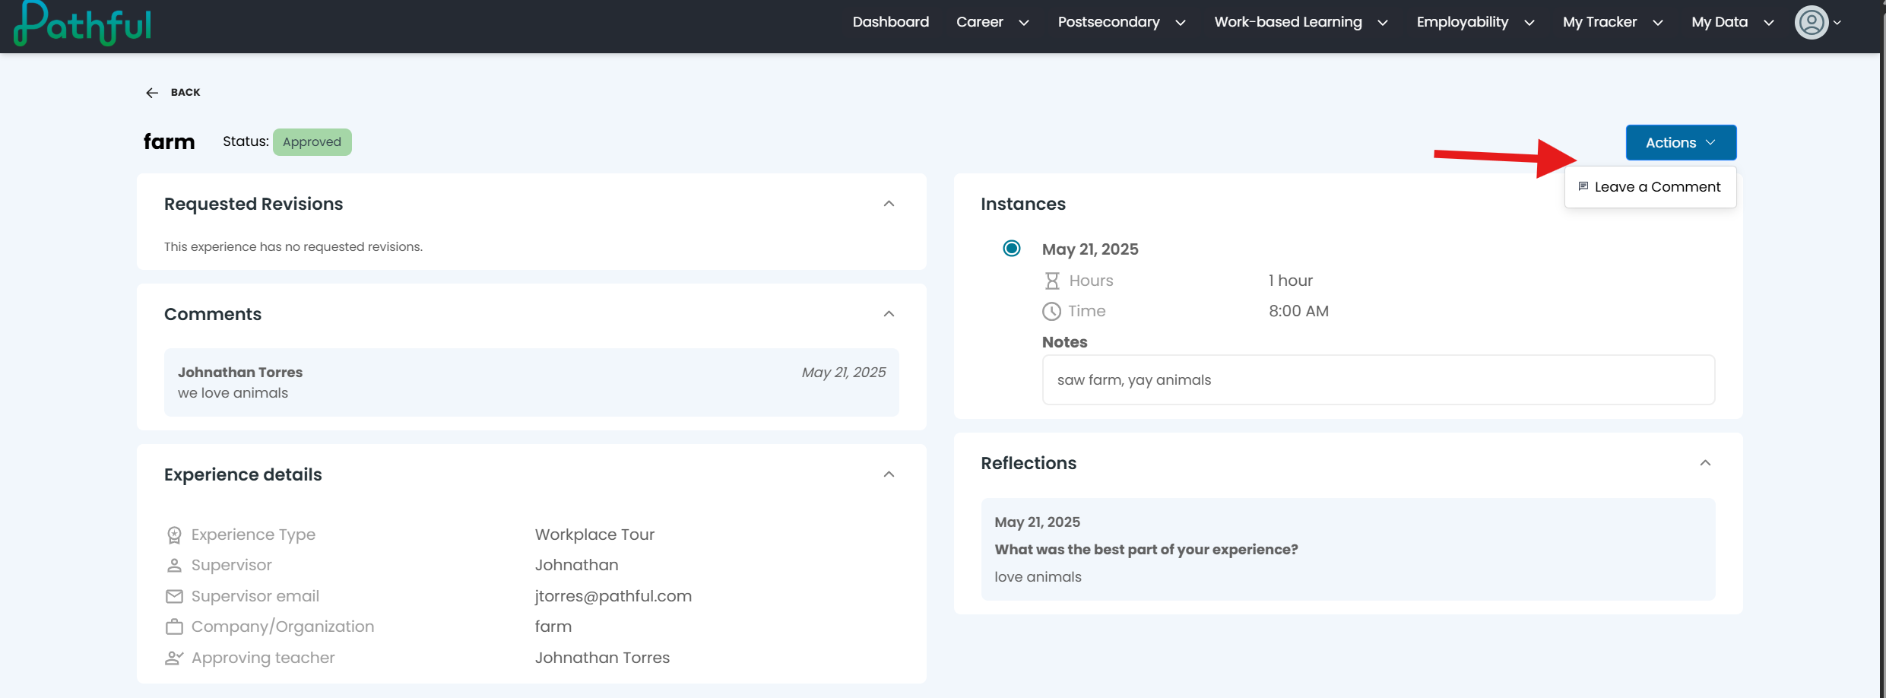Collapse the Requested Revisions section

pos(889,204)
